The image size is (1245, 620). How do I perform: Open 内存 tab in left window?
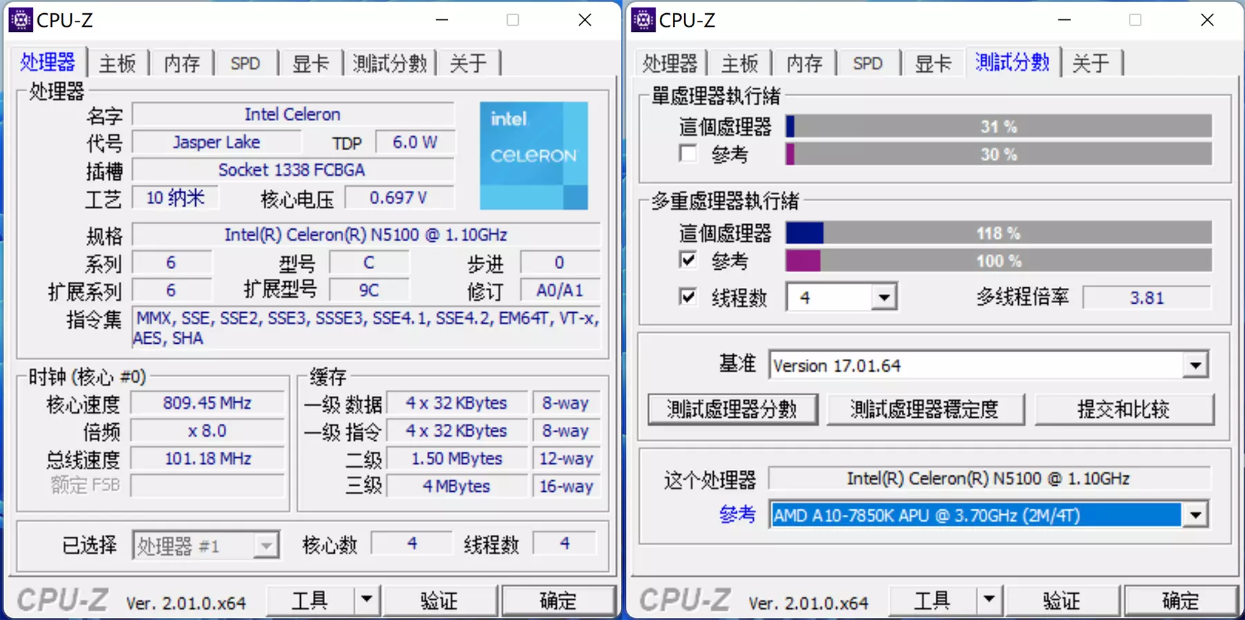coord(182,64)
